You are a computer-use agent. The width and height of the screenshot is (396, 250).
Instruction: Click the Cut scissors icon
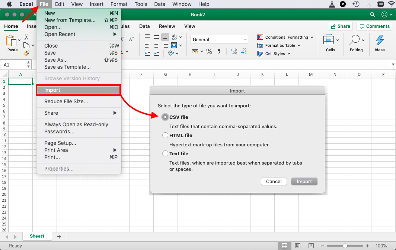click(26, 38)
